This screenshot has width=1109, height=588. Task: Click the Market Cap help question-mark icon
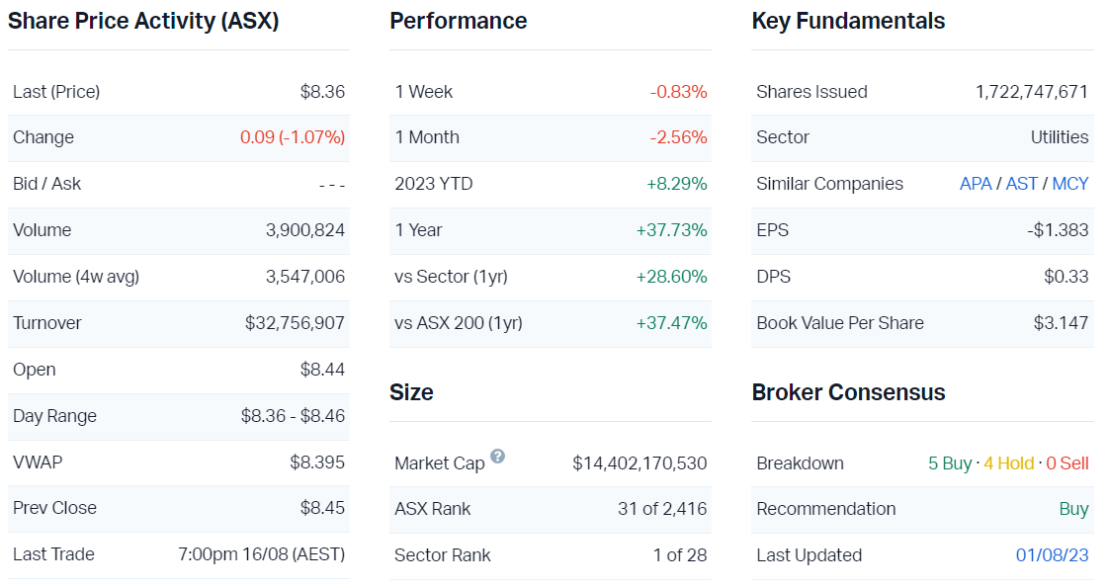click(497, 456)
